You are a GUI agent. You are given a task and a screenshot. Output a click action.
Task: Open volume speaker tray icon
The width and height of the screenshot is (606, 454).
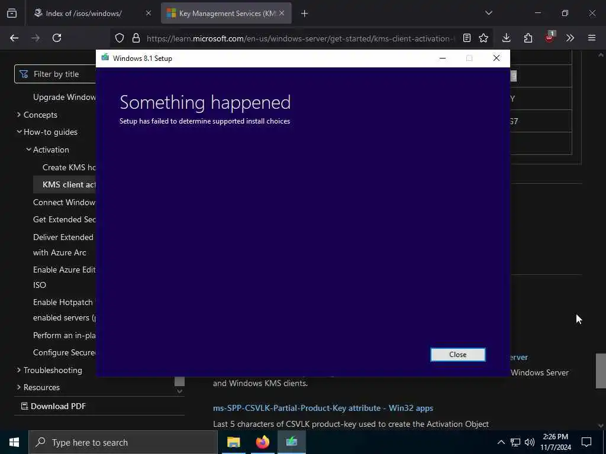pos(530,442)
